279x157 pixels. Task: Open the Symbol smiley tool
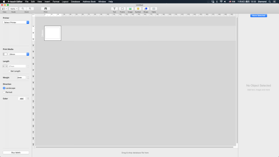pyautogui.click(x=138, y=9)
